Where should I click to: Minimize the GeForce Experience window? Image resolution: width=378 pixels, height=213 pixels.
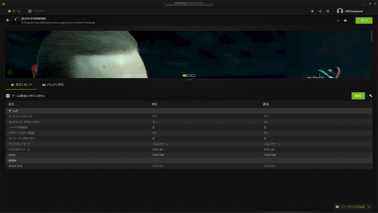click(365, 4)
